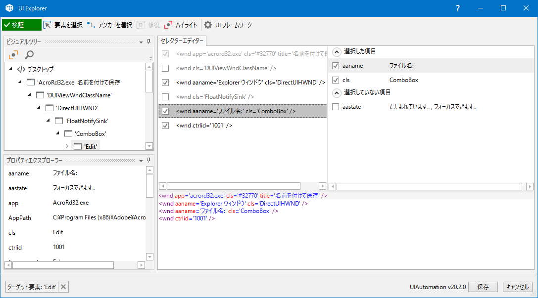Click the ctrlid property value 1001
Screen dimensions: 538x298
[59, 247]
